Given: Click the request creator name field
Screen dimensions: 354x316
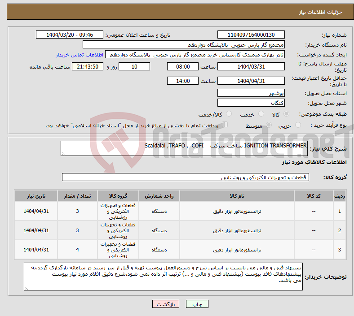Looking at the screenshot, I should tap(195, 55).
